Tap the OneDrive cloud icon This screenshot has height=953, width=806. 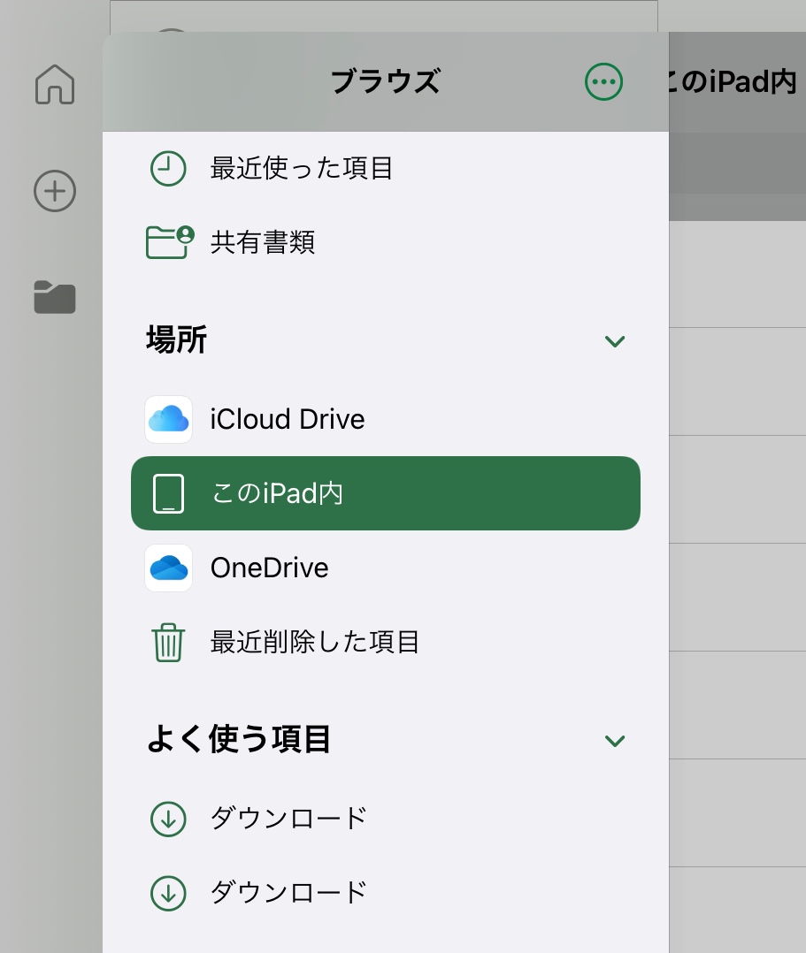click(x=168, y=568)
